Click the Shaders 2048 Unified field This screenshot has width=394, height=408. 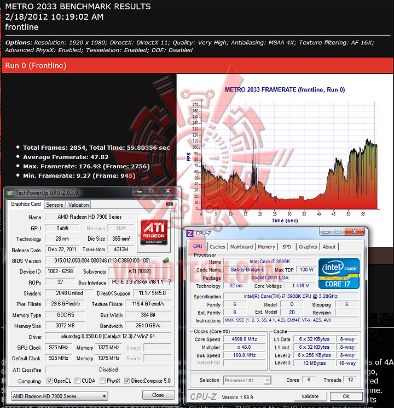69,293
